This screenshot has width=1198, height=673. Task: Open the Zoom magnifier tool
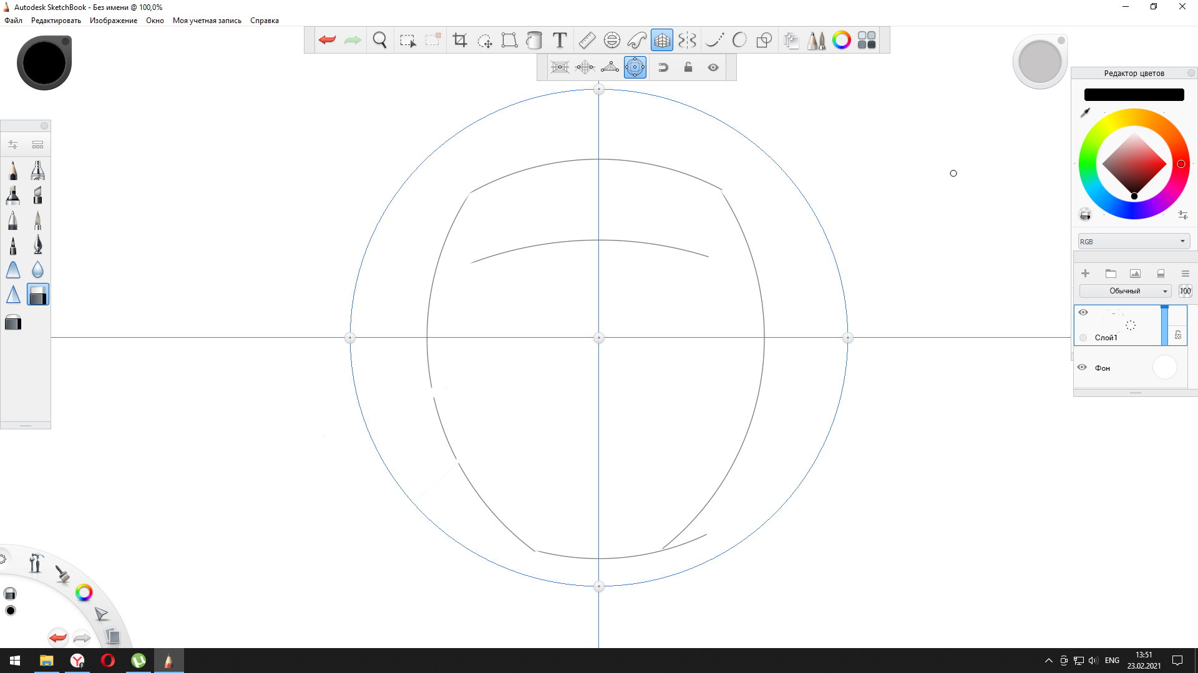[x=379, y=41]
